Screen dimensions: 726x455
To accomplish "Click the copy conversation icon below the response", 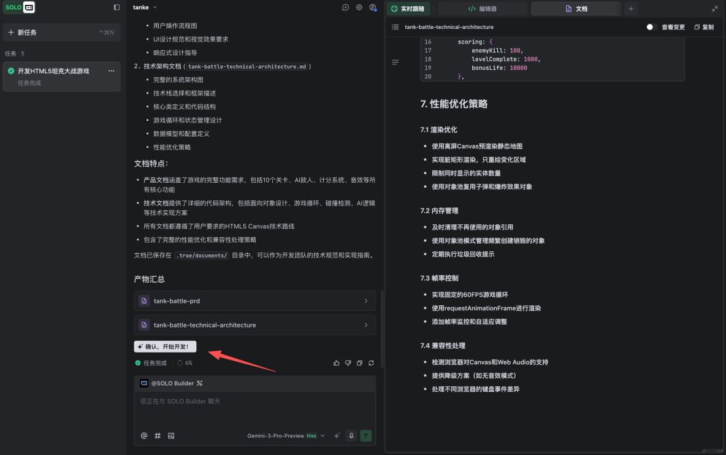I will coord(359,362).
